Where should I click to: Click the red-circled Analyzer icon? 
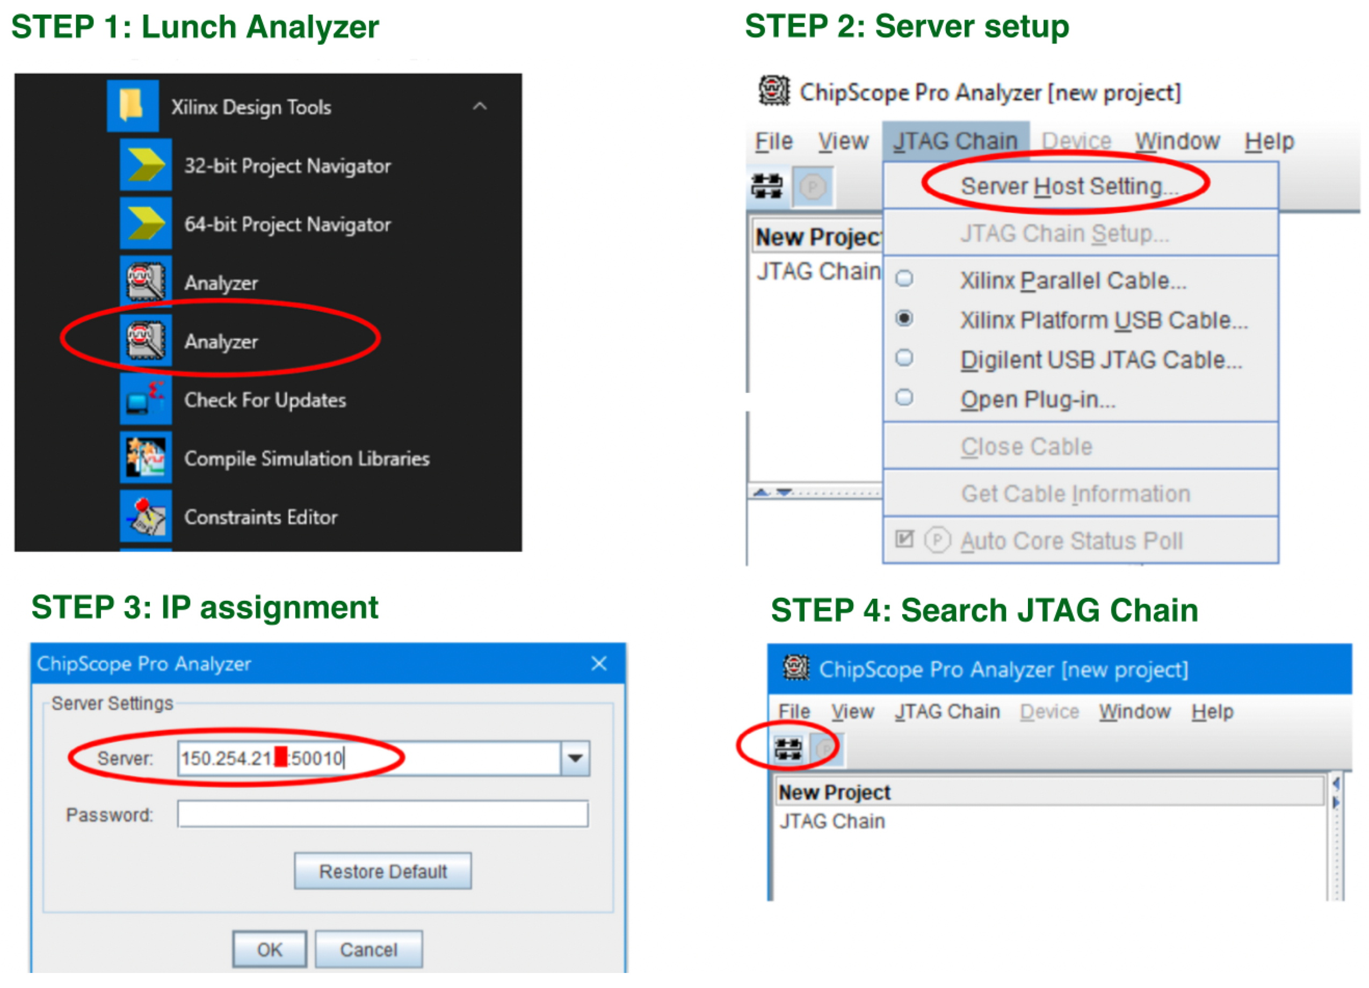click(146, 340)
